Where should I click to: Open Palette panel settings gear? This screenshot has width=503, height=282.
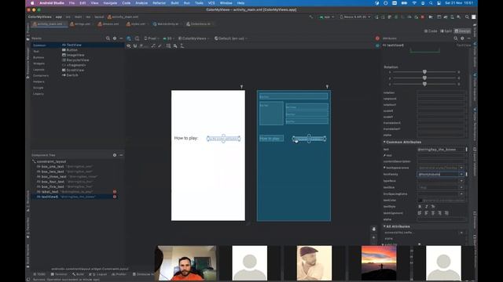(x=115, y=38)
